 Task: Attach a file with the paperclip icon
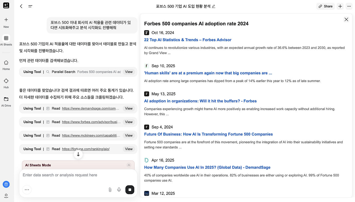(110, 190)
